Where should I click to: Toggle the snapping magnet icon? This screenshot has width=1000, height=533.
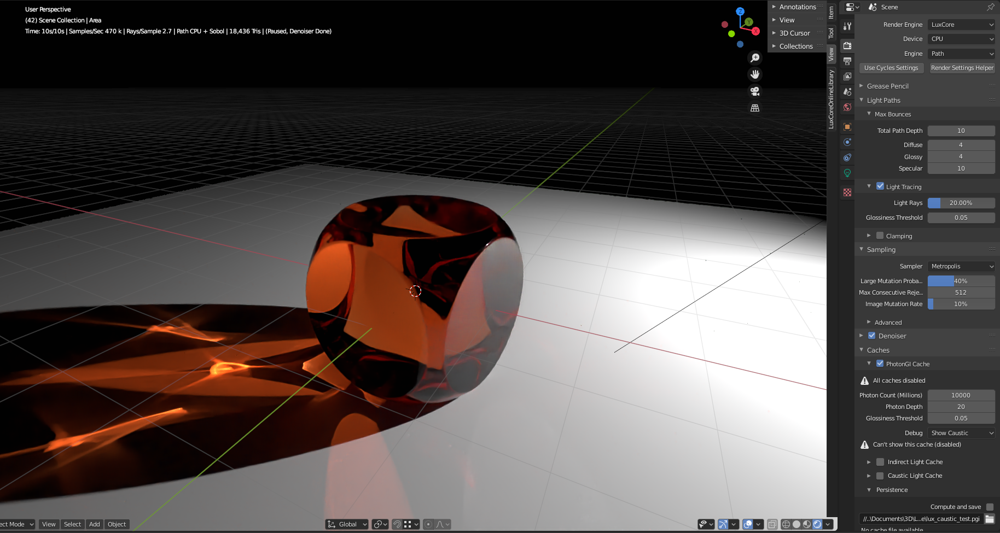[x=398, y=524]
